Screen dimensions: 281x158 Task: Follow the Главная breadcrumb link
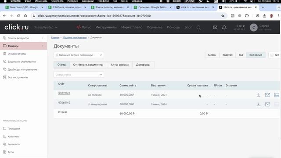[x=55, y=38]
